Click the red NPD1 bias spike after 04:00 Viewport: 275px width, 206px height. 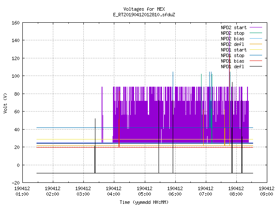(119, 119)
